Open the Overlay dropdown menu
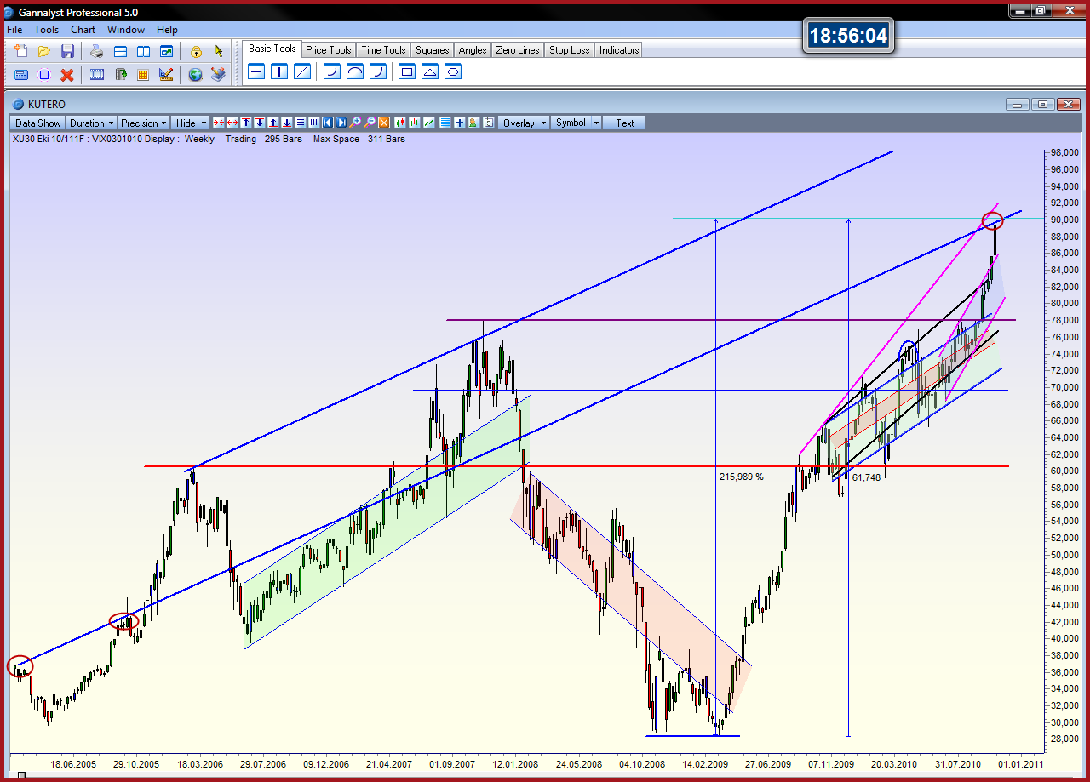The width and height of the screenshot is (1090, 782). click(523, 123)
